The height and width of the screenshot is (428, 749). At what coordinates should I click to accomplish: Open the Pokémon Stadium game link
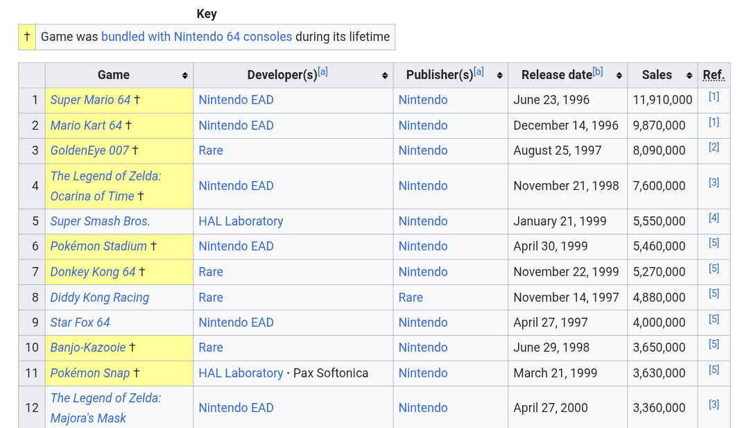[x=98, y=246]
